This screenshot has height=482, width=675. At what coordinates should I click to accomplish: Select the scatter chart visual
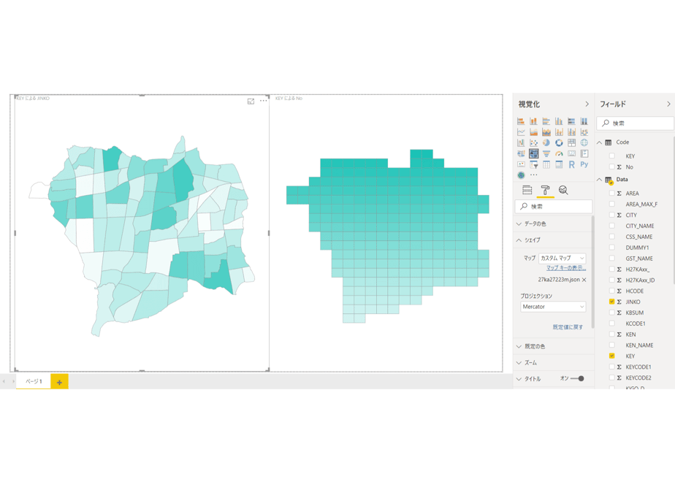pos(533,142)
